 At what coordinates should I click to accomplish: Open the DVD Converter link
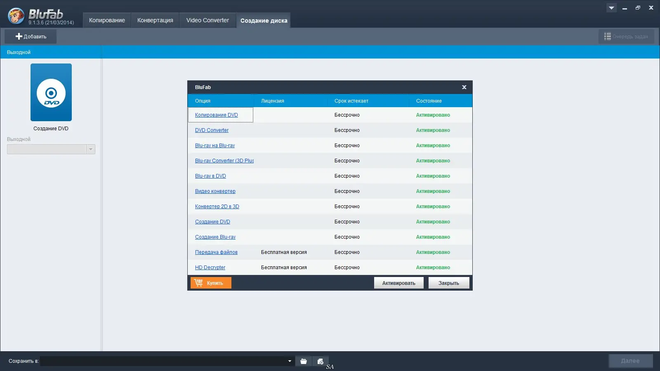click(212, 130)
